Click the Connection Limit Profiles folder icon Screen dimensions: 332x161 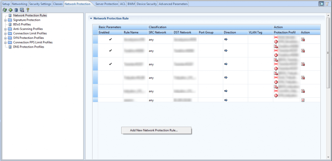pyautogui.click(x=10, y=34)
